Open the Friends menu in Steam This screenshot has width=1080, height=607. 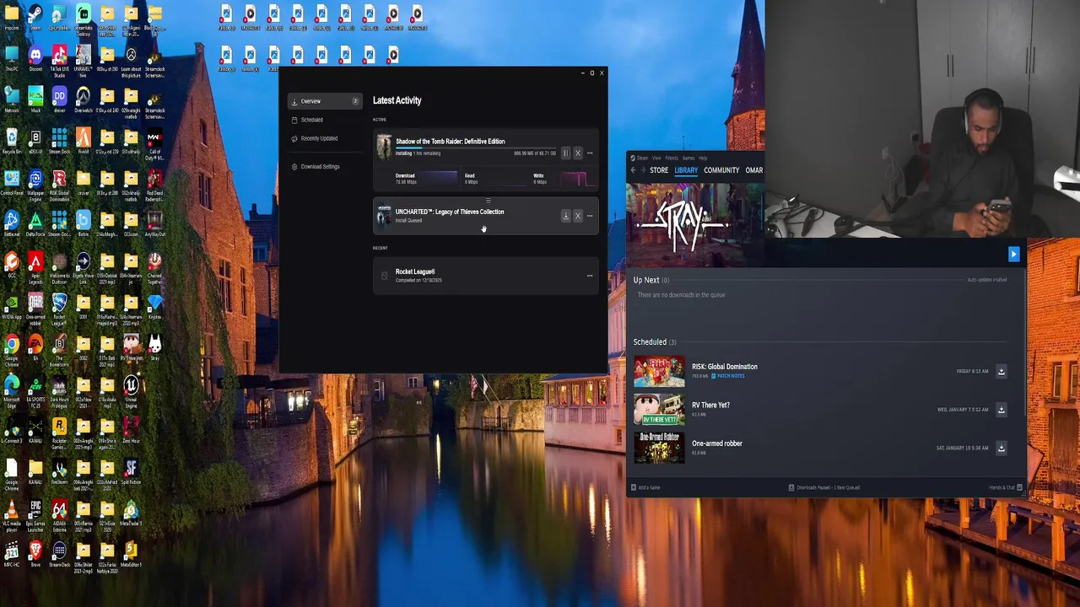click(672, 158)
